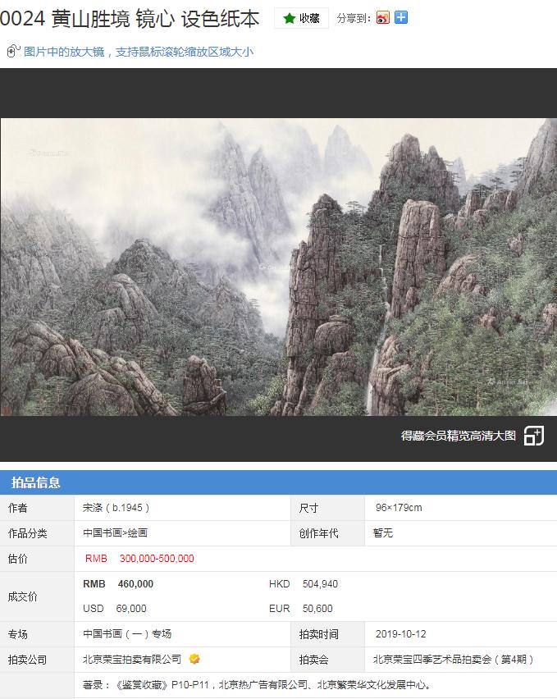Image resolution: width=557 pixels, height=699 pixels.
Task: Open the 中国书画（一）专场 session link
Action: click(x=127, y=634)
